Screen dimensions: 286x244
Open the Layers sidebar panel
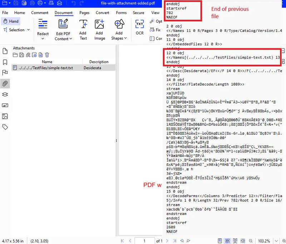pos(5,95)
